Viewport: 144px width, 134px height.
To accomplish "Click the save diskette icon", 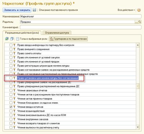I will 35,10.
